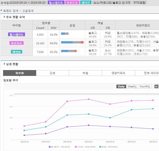Click the date range 2019-09-14 ~ 2019-09-20
The height and width of the screenshot is (151, 159).
pyautogui.click(x=29, y=3)
